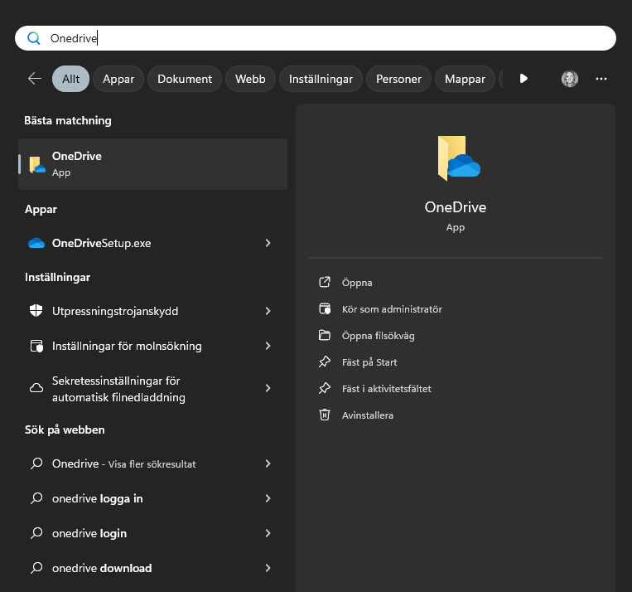This screenshot has width=632, height=592.
Task: Expand the Inställningar för molnsökning chevron
Action: tap(268, 346)
